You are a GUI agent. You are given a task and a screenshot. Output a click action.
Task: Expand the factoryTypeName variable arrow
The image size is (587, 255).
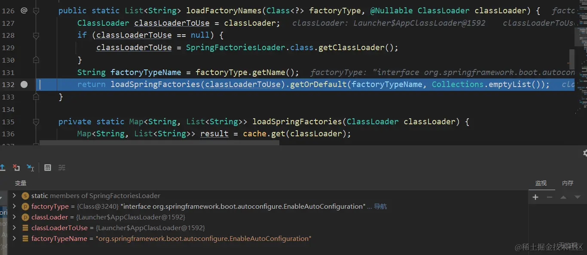point(14,238)
